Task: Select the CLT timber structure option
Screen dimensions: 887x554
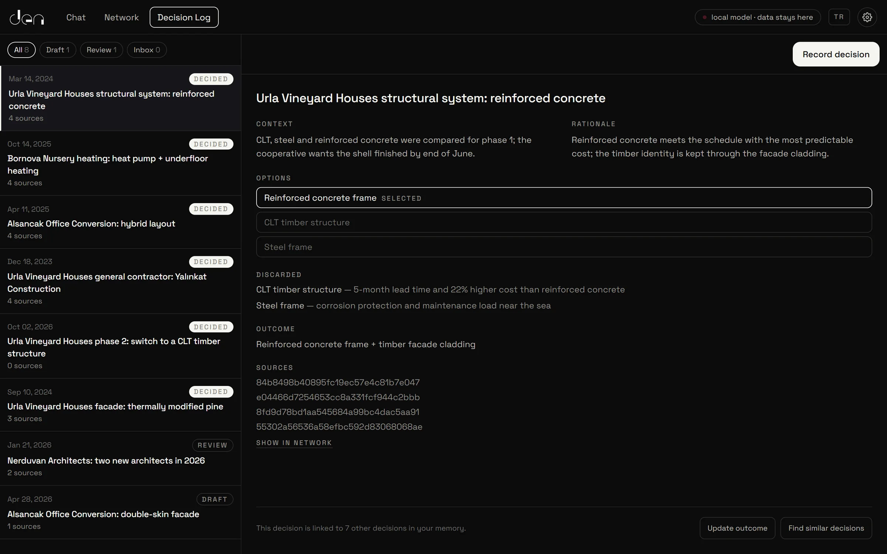Action: tap(564, 222)
